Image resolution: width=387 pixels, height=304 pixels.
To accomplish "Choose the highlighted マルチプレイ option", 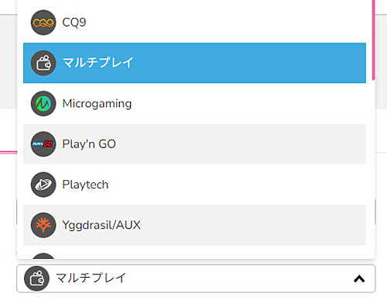I will coord(194,63).
